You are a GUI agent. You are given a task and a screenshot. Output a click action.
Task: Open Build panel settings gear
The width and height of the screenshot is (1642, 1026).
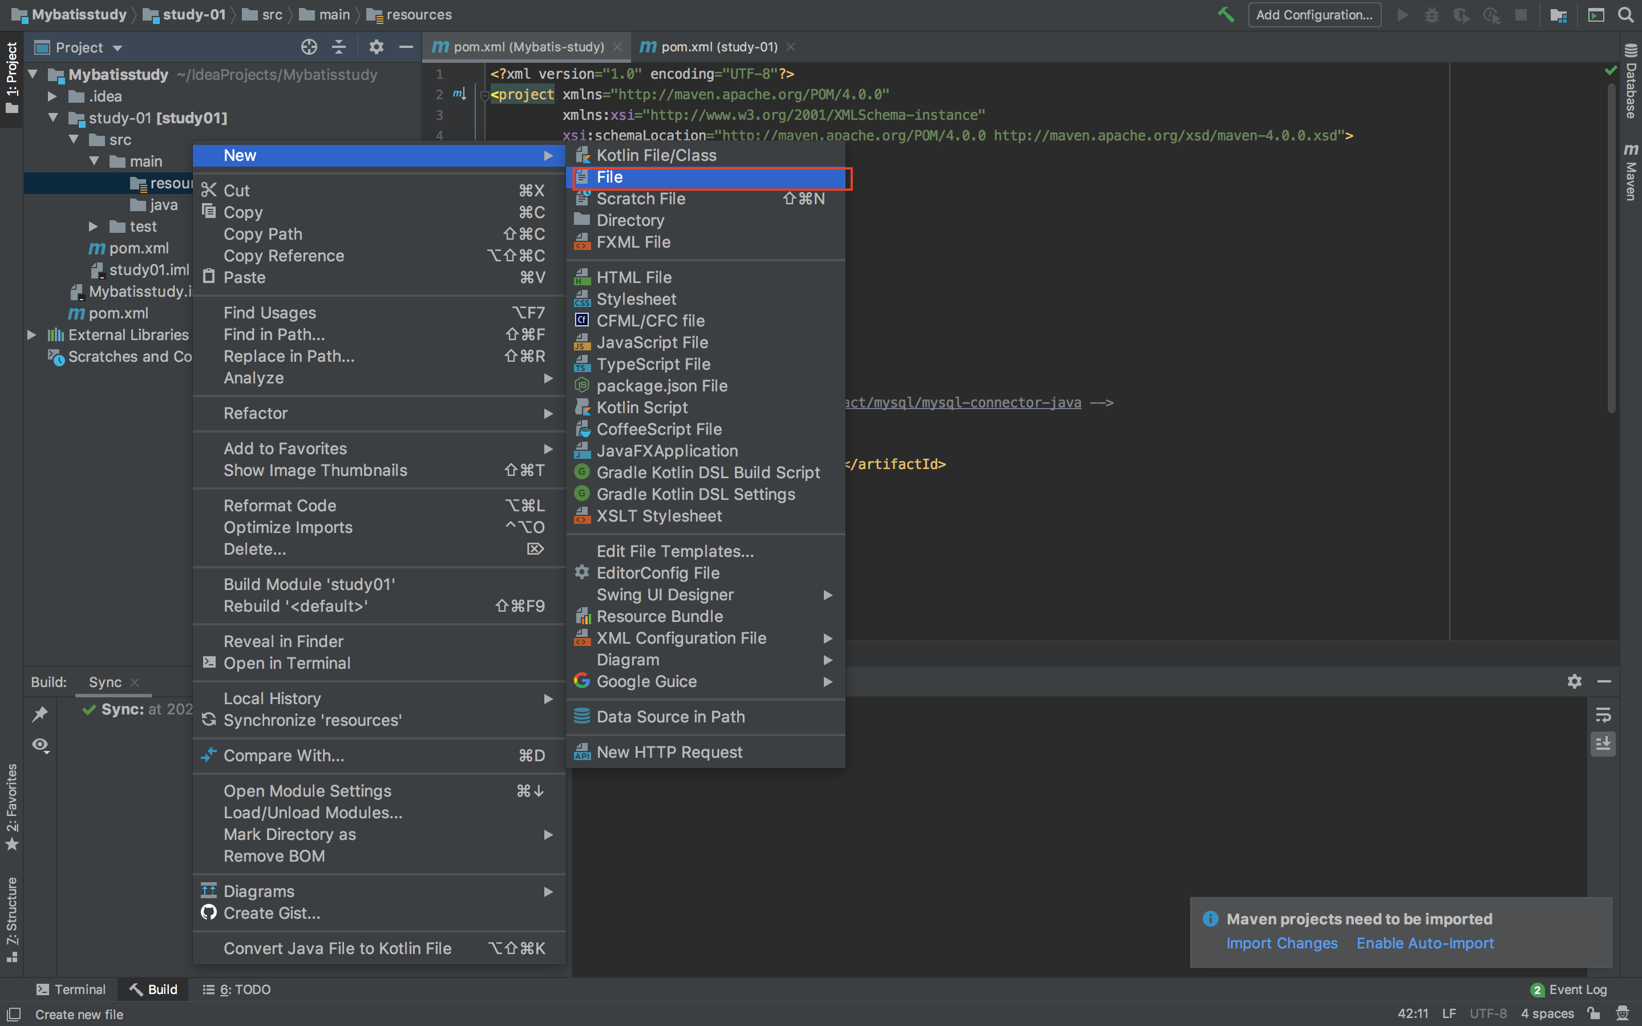1574,681
